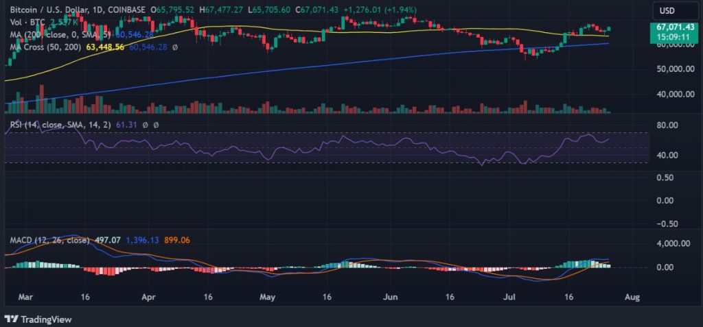Click the yellow 63,448.56 MA Cross value

point(105,47)
